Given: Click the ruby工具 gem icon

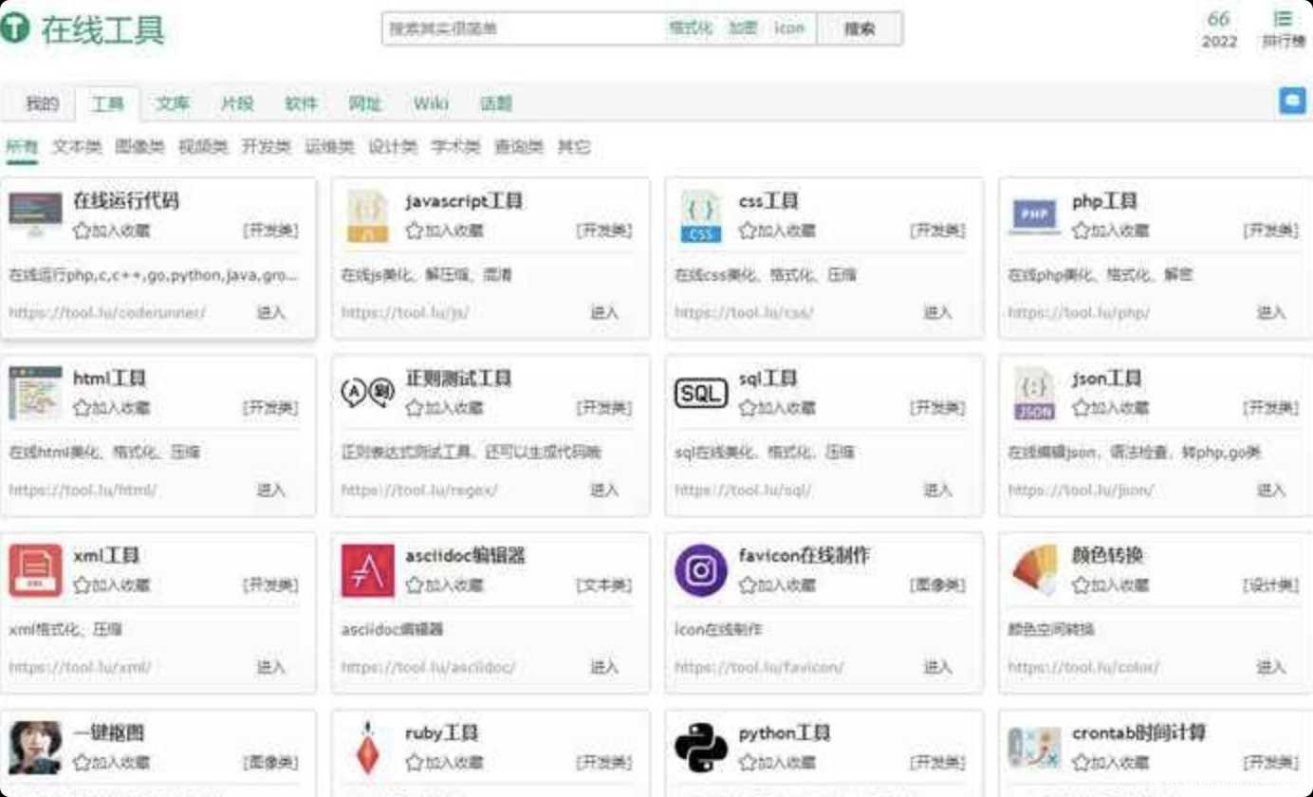Looking at the screenshot, I should pos(368,749).
